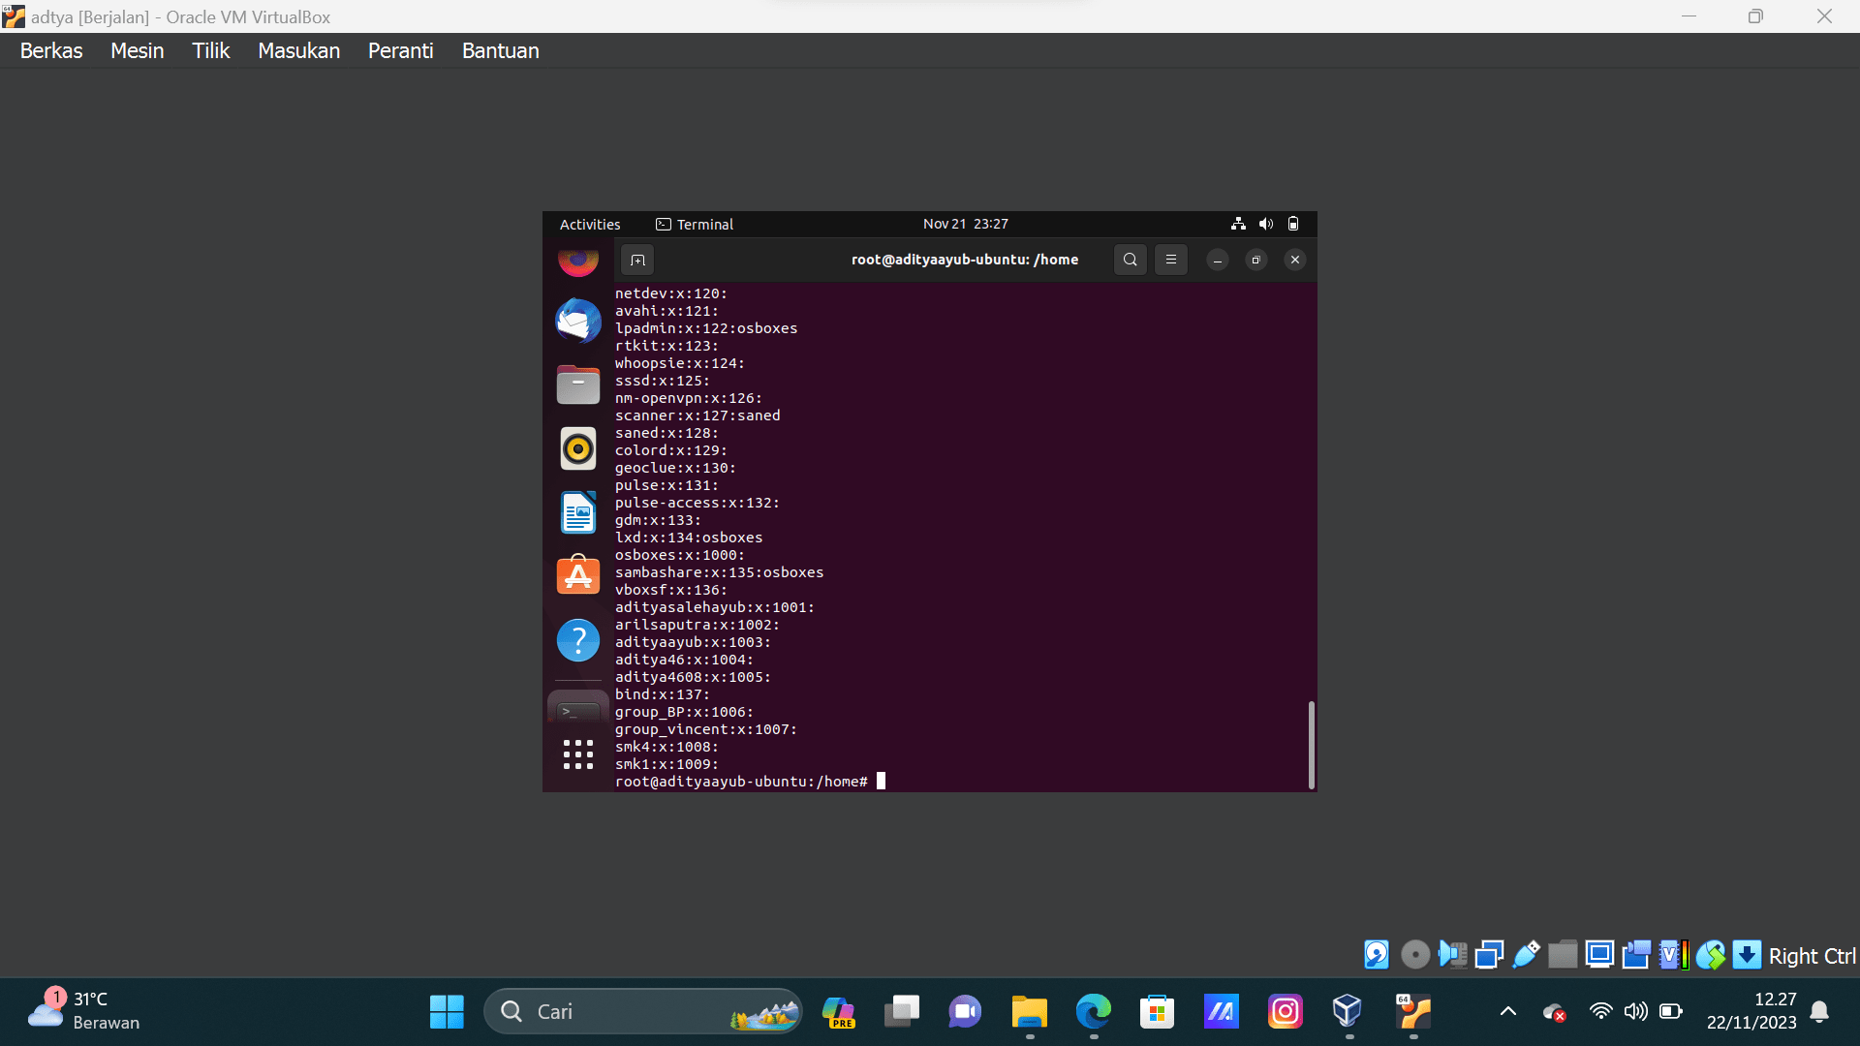Open Ubuntu Software from the dock
The image size is (1860, 1046).
578,574
